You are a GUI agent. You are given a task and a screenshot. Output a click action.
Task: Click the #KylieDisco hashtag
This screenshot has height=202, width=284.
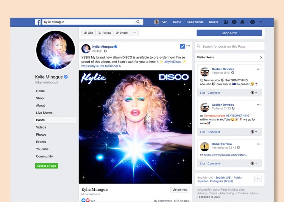pyautogui.click(x=173, y=62)
